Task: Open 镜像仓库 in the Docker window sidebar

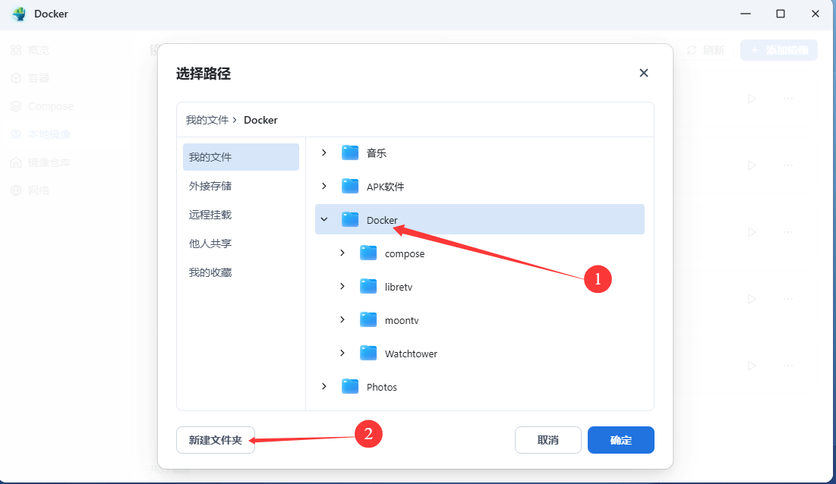Action: point(49,162)
